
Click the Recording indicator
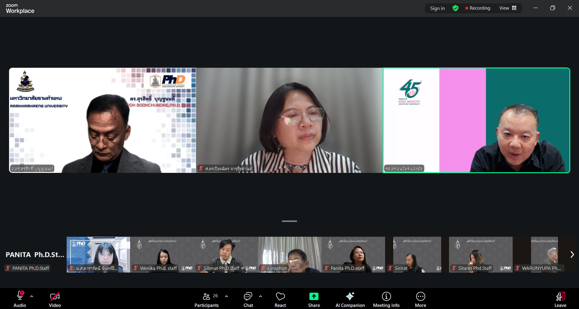pos(478,8)
